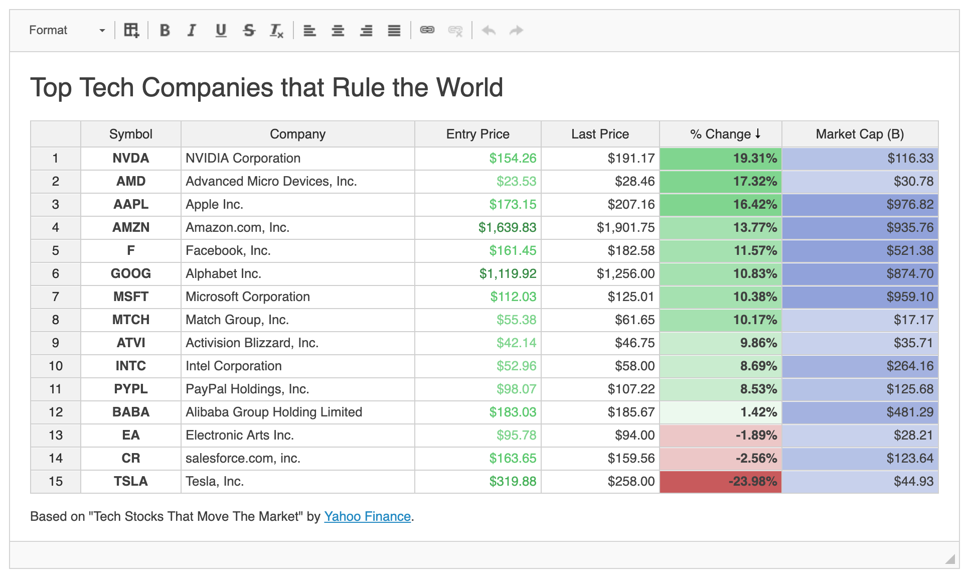Select the $1,256.00 last price cell
The width and height of the screenshot is (967, 577).
pyautogui.click(x=600, y=273)
